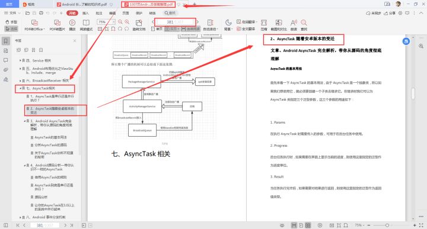Expand the 八、Android 事件分发机制 bookmark

[x=20, y=217]
